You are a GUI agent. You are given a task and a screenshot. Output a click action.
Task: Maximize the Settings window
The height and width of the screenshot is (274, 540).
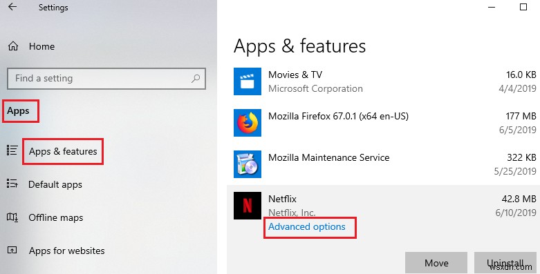pos(523,7)
